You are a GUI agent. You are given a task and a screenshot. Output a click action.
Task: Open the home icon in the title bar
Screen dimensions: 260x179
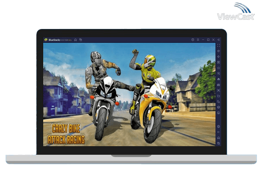tap(76, 40)
